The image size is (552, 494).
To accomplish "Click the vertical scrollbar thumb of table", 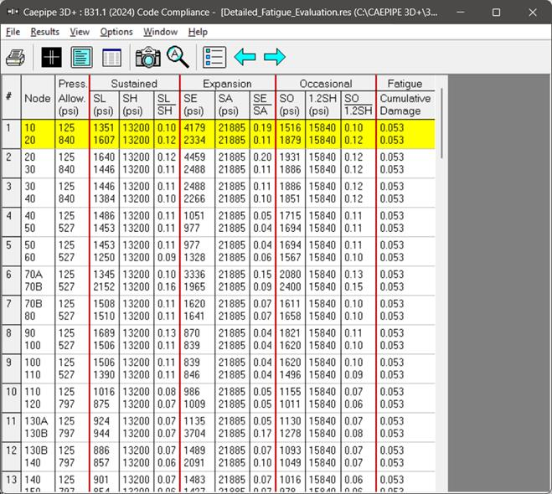I will [x=441, y=123].
